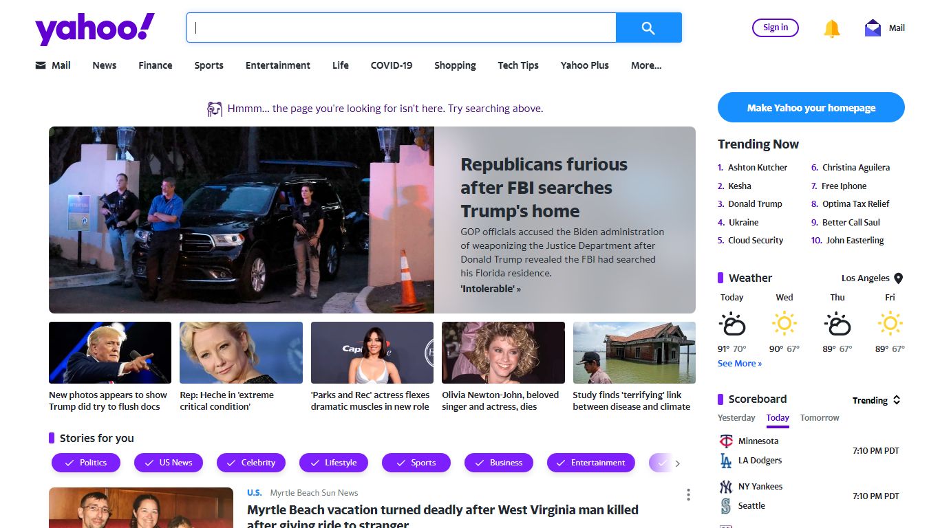Click the Optima Tax Relief trending topic
Image resolution: width=940 pixels, height=528 pixels.
tap(856, 203)
